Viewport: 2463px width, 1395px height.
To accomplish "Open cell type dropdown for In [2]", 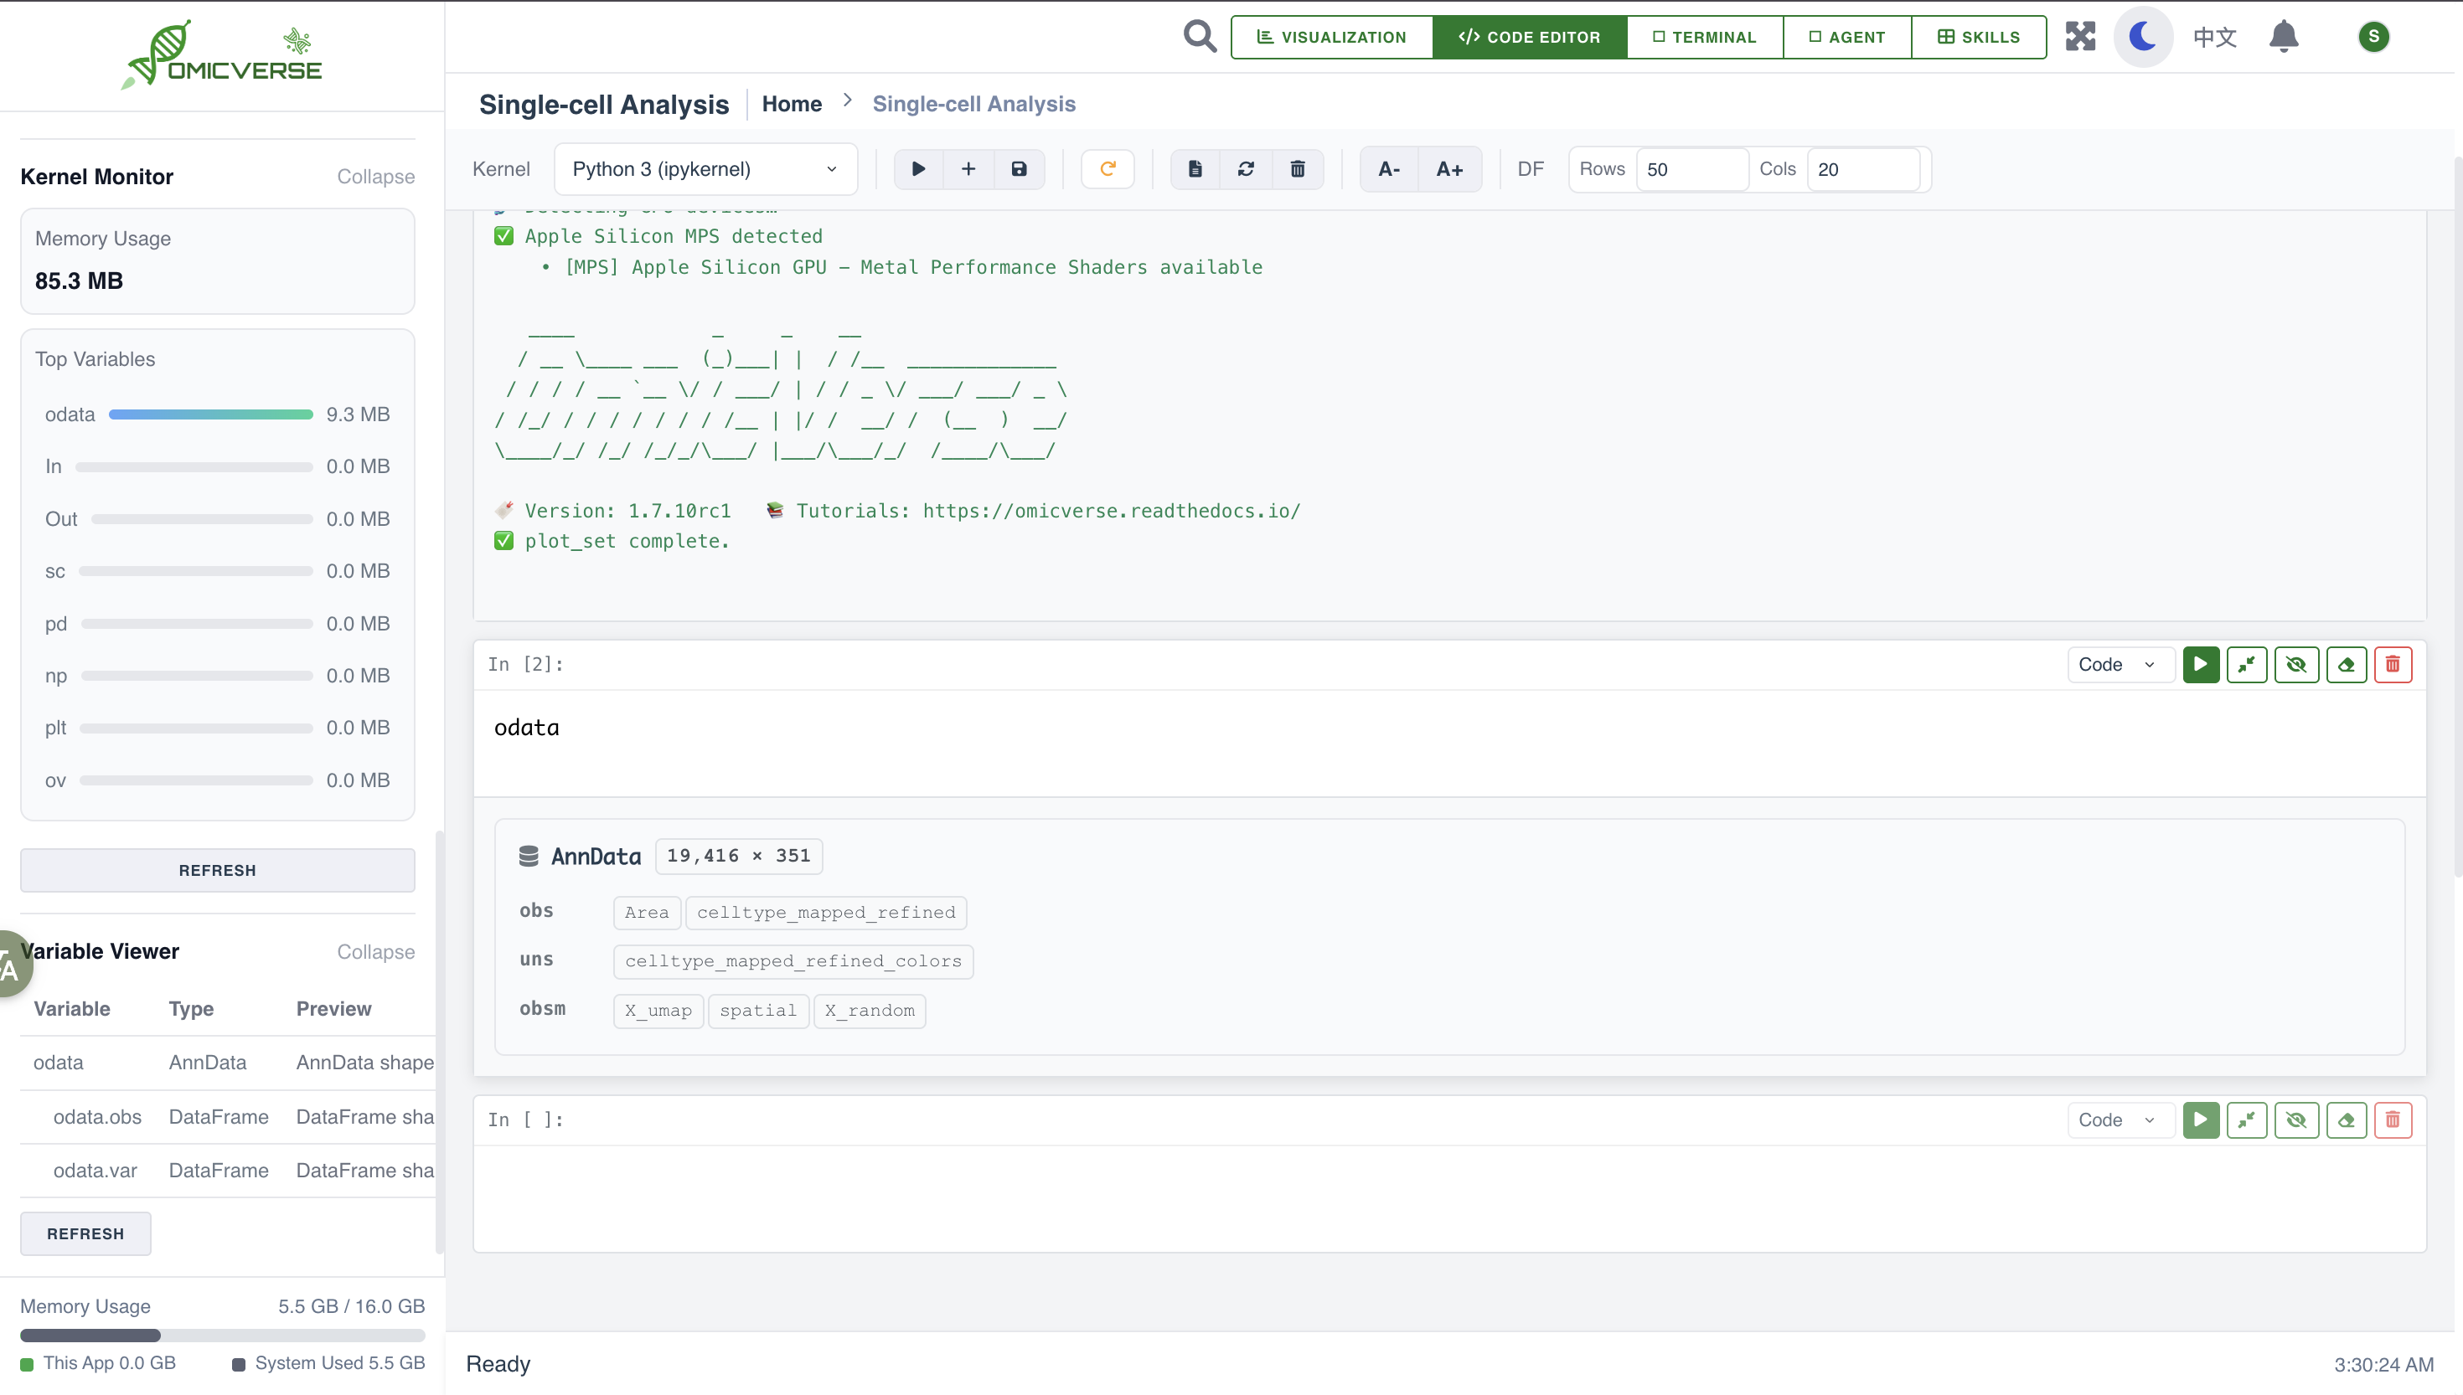I will [x=2116, y=664].
